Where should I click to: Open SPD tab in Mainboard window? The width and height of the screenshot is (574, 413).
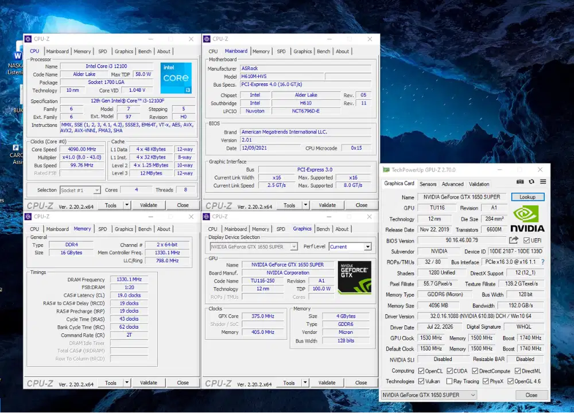click(x=281, y=51)
